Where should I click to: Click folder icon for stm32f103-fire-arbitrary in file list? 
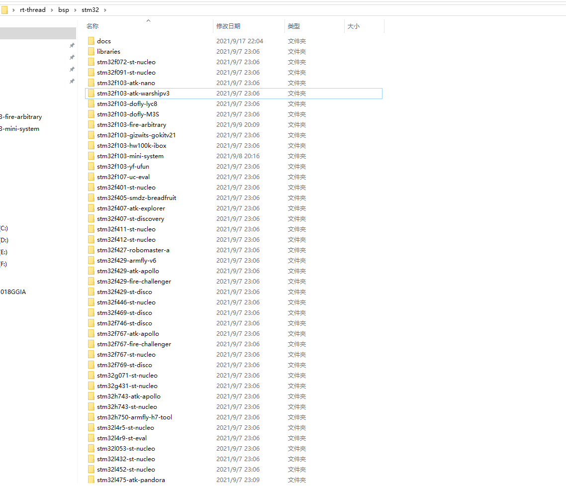coord(91,124)
